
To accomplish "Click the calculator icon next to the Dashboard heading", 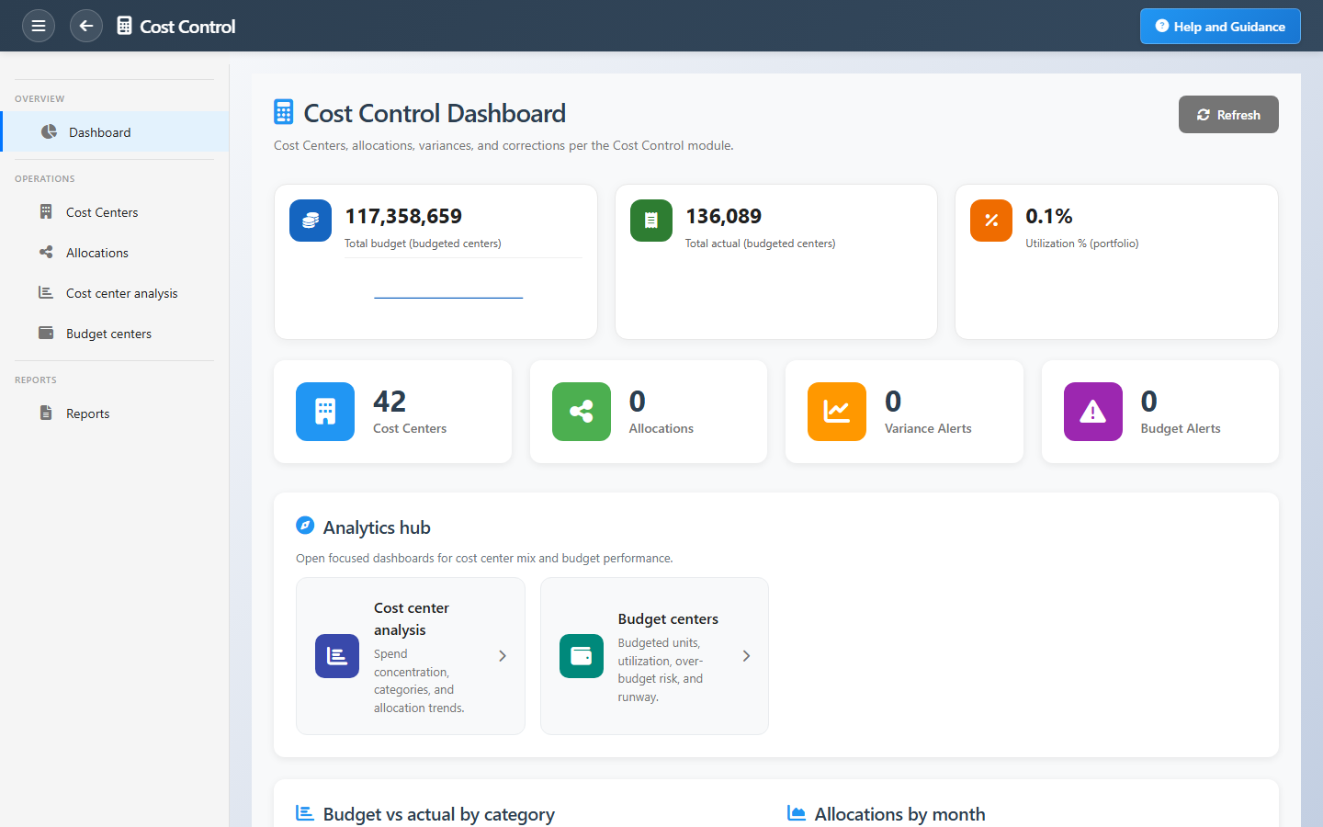I will [283, 112].
